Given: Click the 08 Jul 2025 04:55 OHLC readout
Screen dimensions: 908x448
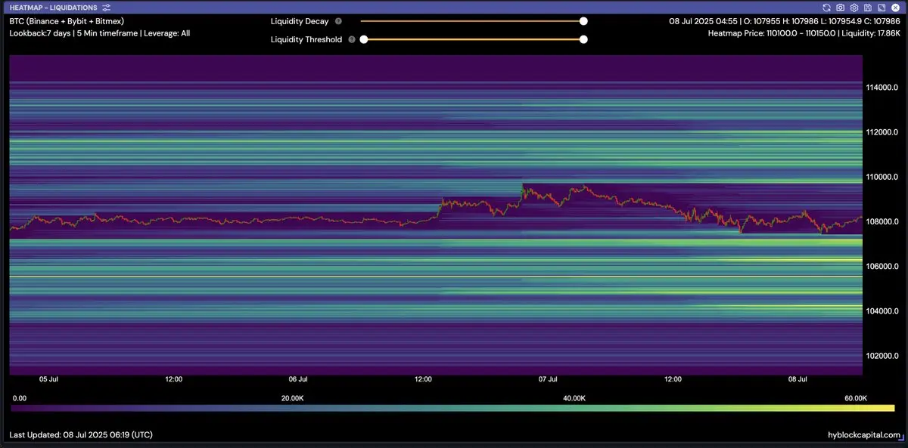Looking at the screenshot, I should point(784,21).
